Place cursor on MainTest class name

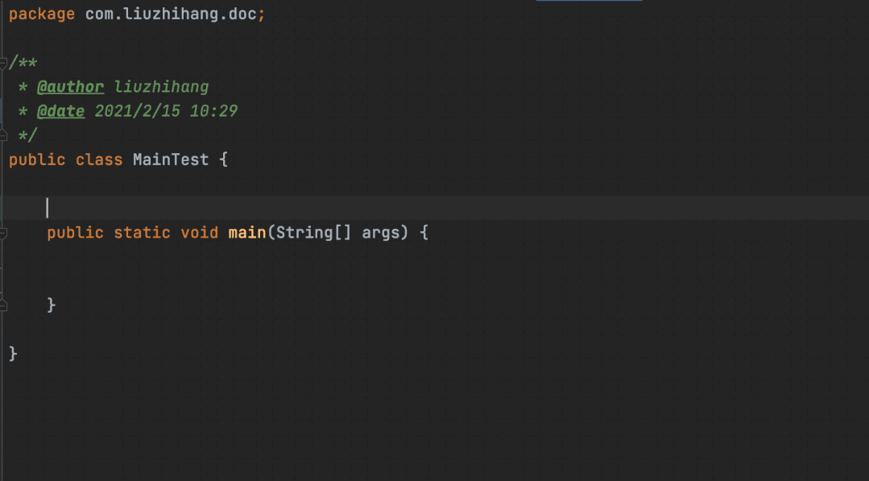point(171,160)
